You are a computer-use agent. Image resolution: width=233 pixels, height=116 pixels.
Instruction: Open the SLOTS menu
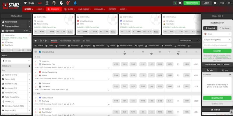pos(70,9)
